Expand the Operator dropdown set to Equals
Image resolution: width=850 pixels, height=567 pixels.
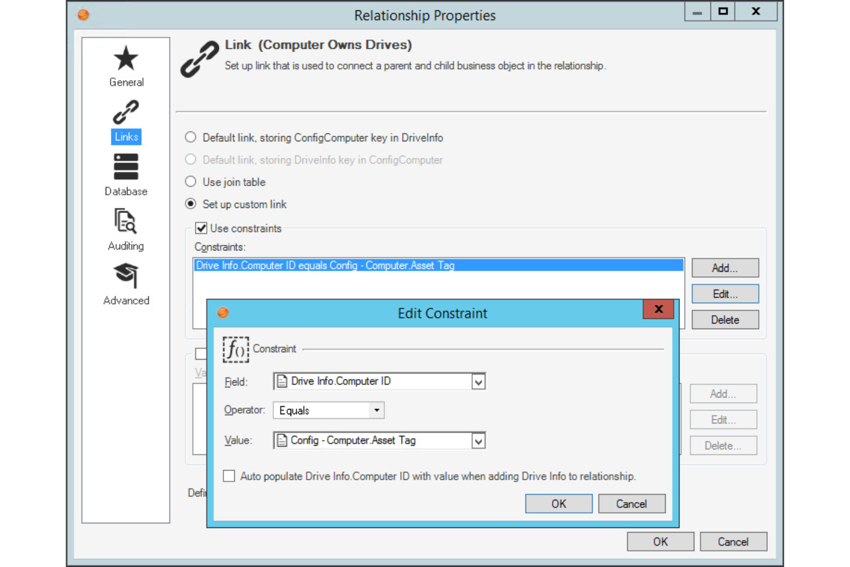(x=376, y=410)
